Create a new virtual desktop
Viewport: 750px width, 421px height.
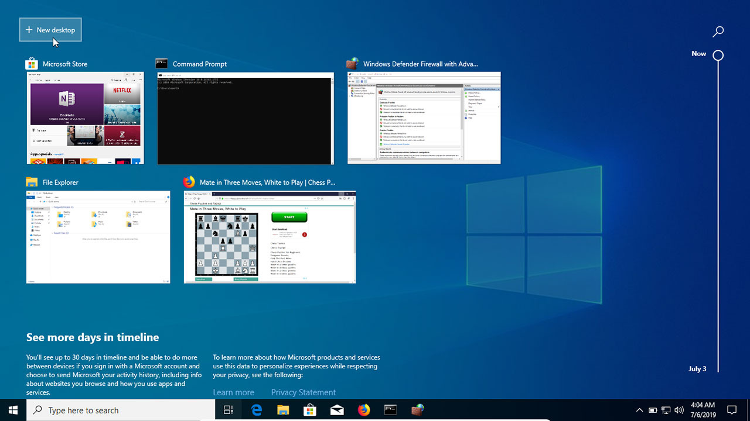[x=50, y=29]
